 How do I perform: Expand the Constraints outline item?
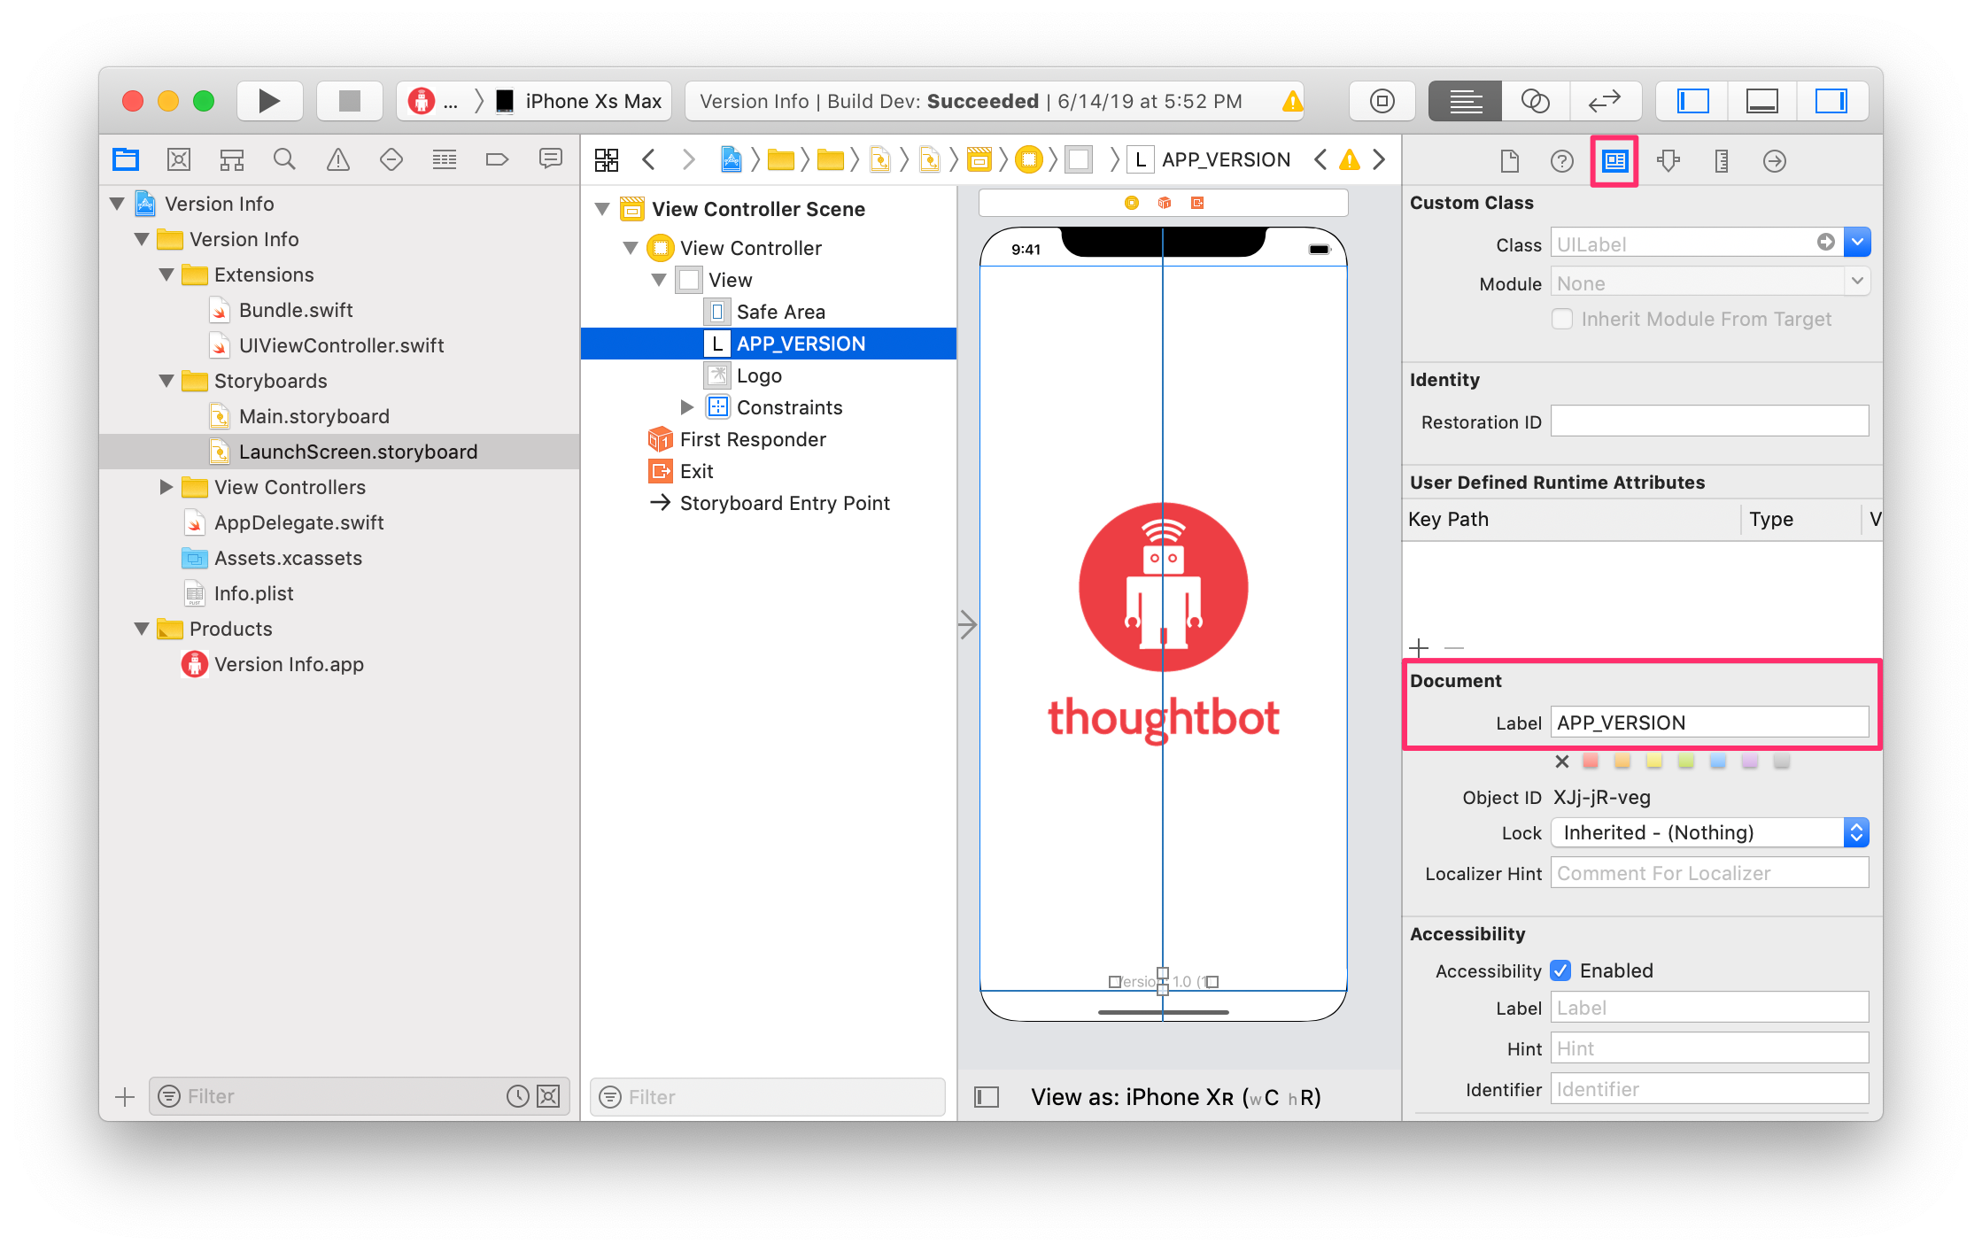(687, 407)
